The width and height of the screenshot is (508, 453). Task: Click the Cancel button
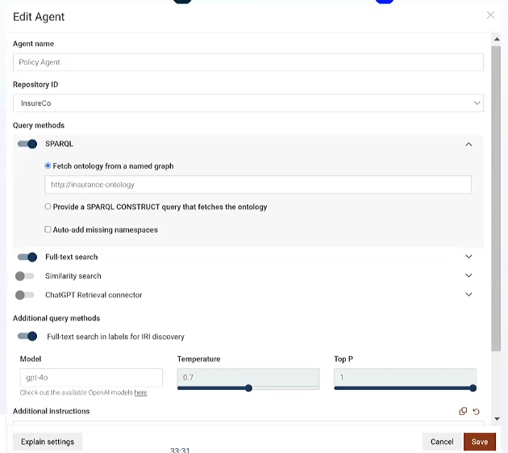(x=442, y=442)
